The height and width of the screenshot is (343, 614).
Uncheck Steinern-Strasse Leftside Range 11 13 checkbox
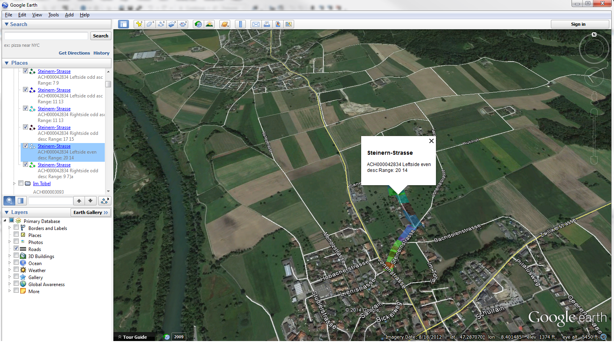[x=25, y=90]
